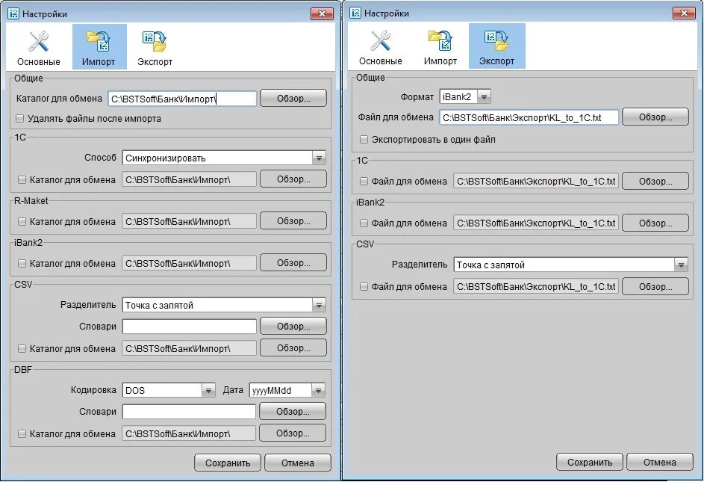This screenshot has height=482, width=704.
Task: Enable CSV 'Каталог для обмена' checkbox in import
Action: click(22, 348)
